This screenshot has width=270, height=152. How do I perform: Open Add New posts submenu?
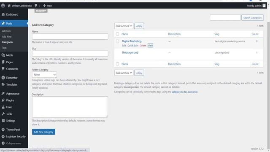tap(7, 37)
